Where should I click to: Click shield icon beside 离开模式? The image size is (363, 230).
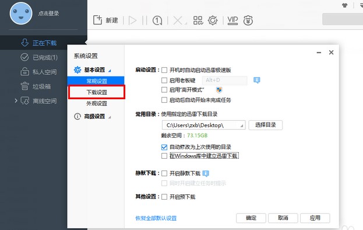click(218, 90)
